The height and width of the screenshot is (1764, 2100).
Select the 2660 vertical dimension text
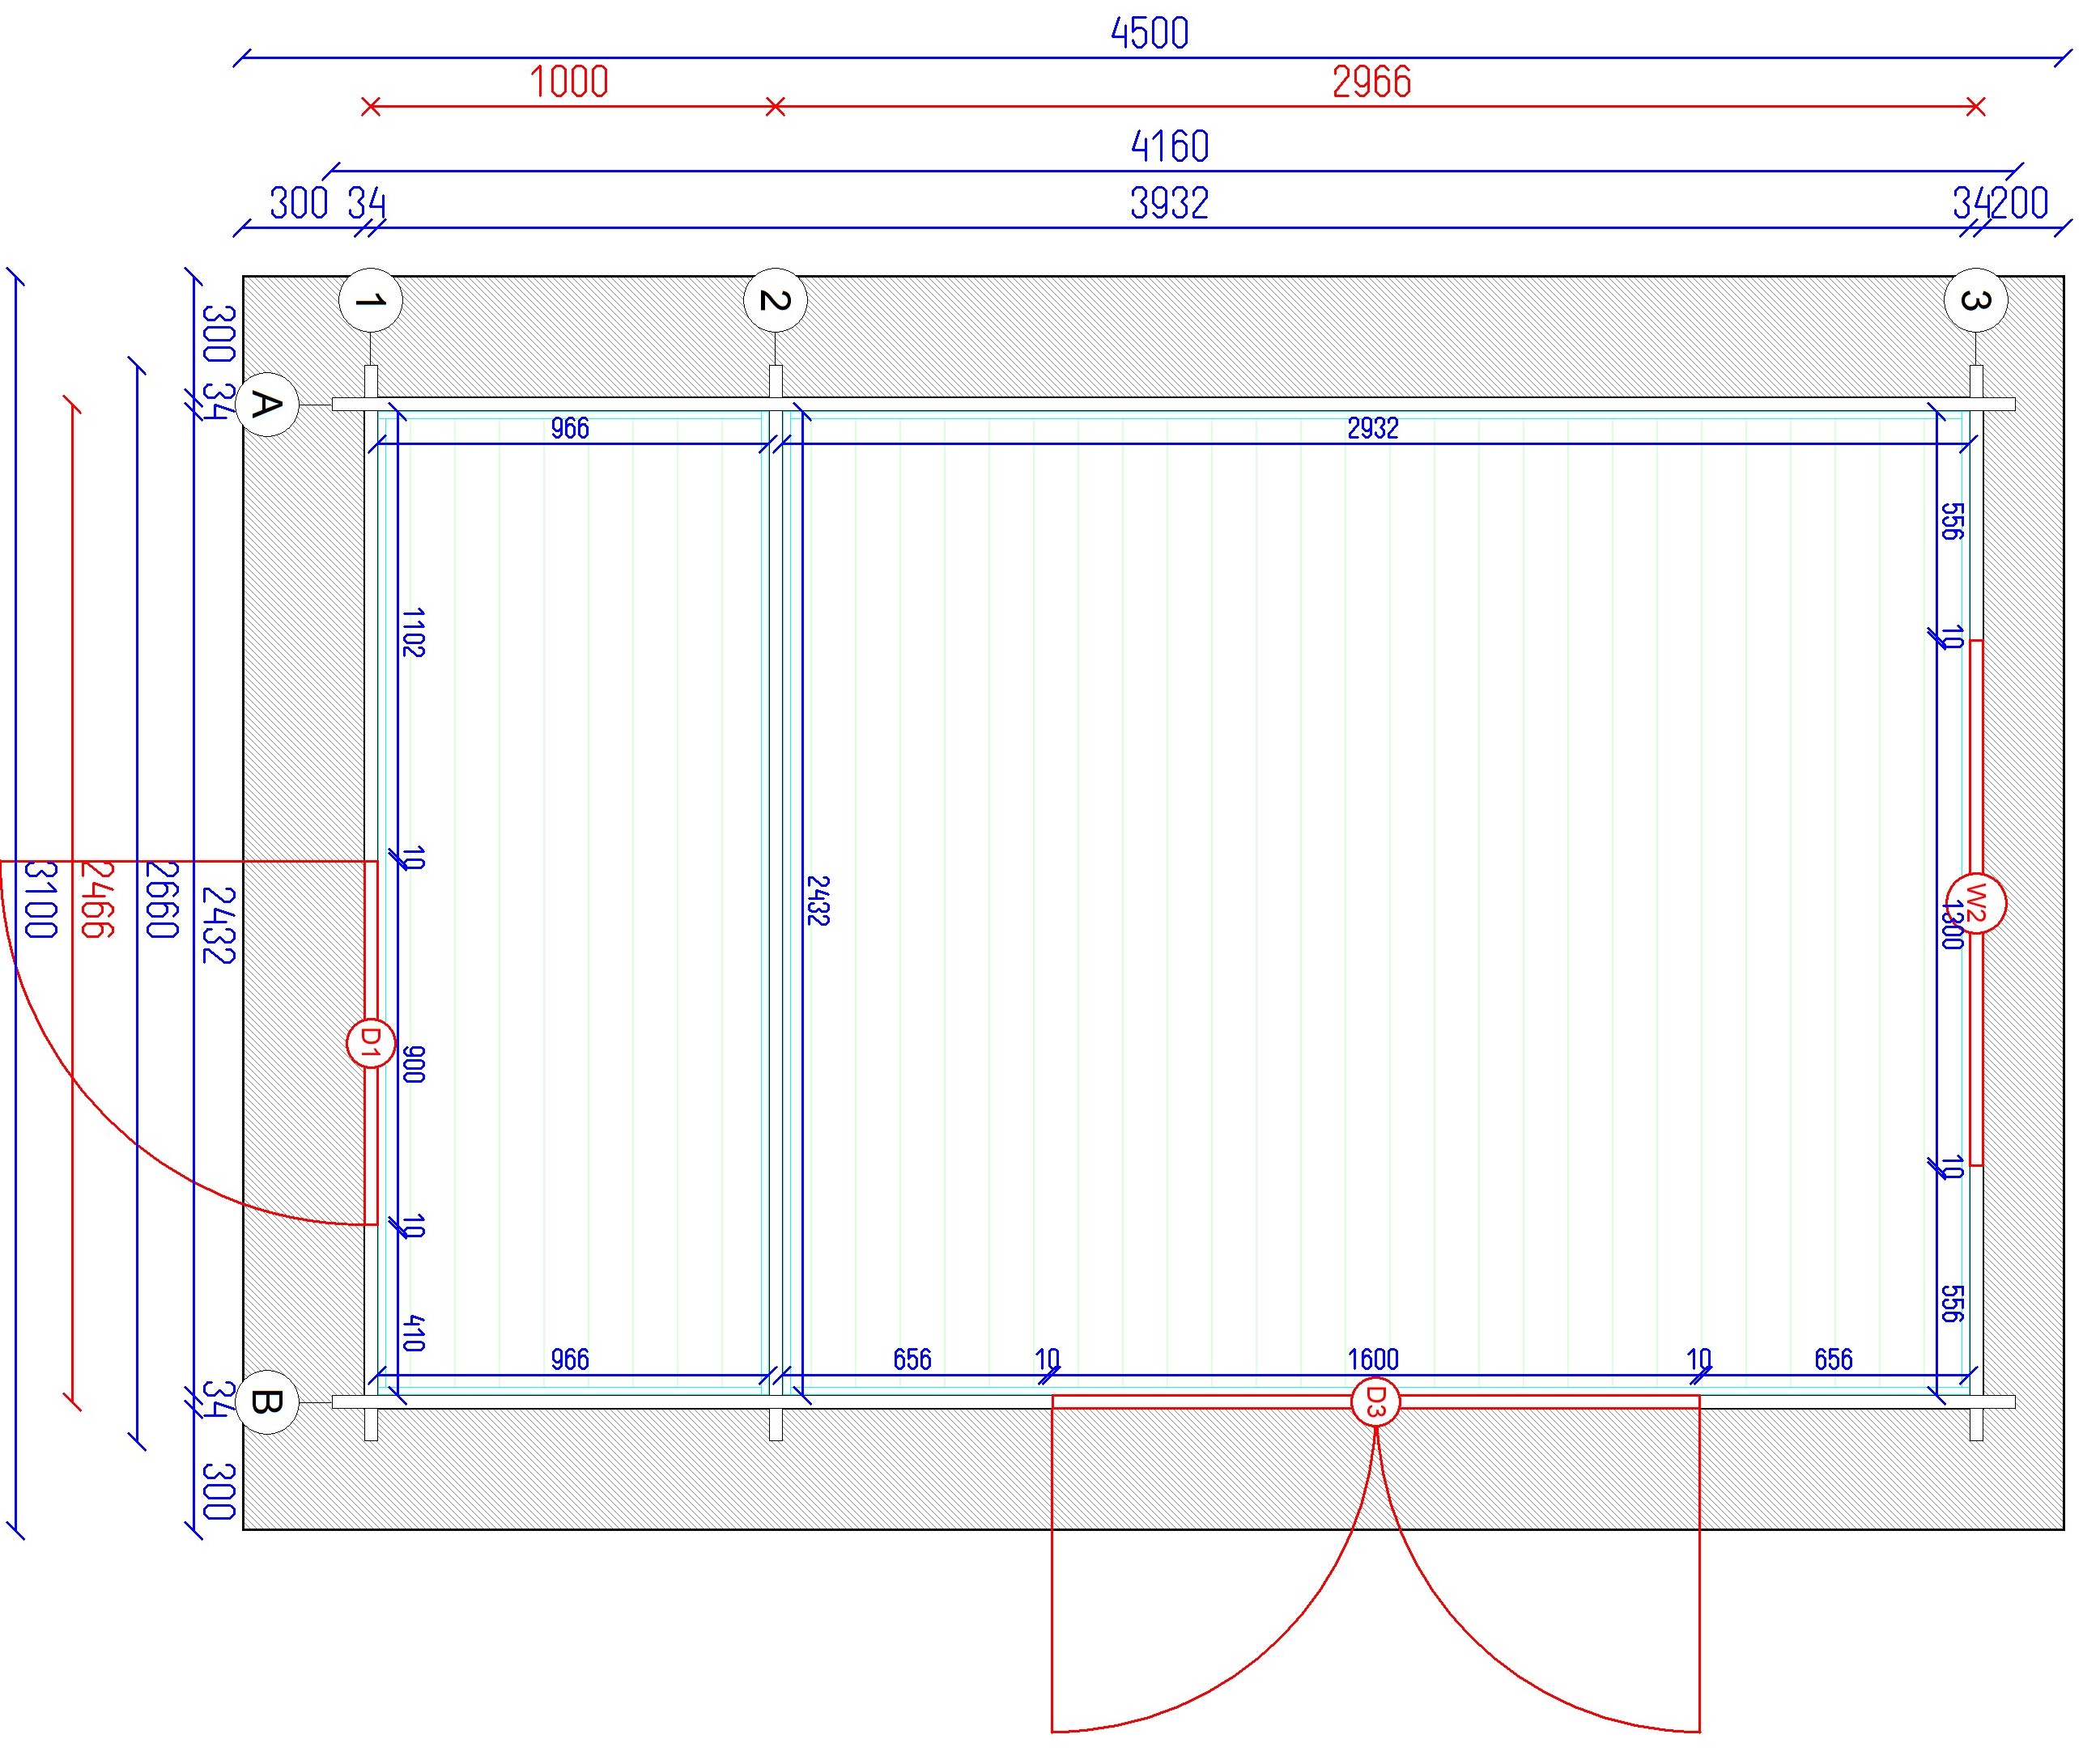click(161, 899)
